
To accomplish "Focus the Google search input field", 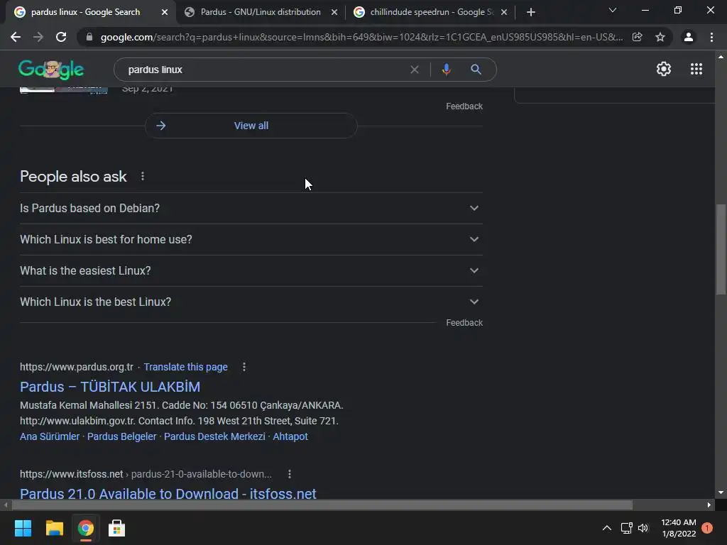I will [264, 70].
